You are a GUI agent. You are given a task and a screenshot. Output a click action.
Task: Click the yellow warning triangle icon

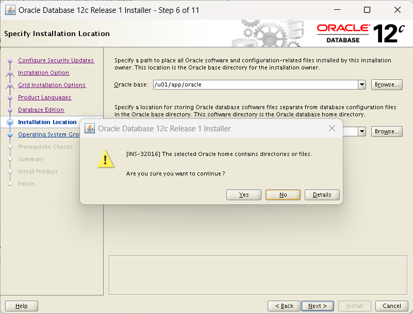pyautogui.click(x=106, y=159)
